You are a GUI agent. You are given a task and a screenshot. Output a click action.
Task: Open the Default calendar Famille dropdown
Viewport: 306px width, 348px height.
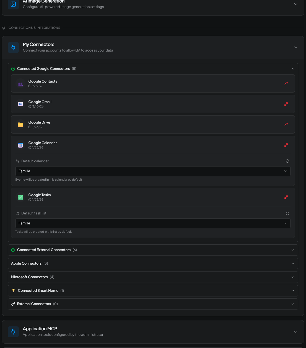(153, 171)
